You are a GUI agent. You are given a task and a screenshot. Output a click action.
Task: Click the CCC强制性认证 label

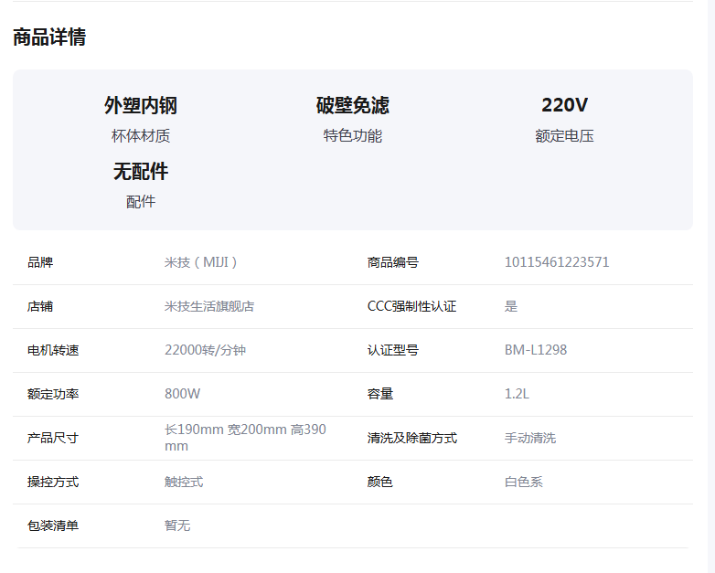[411, 306]
